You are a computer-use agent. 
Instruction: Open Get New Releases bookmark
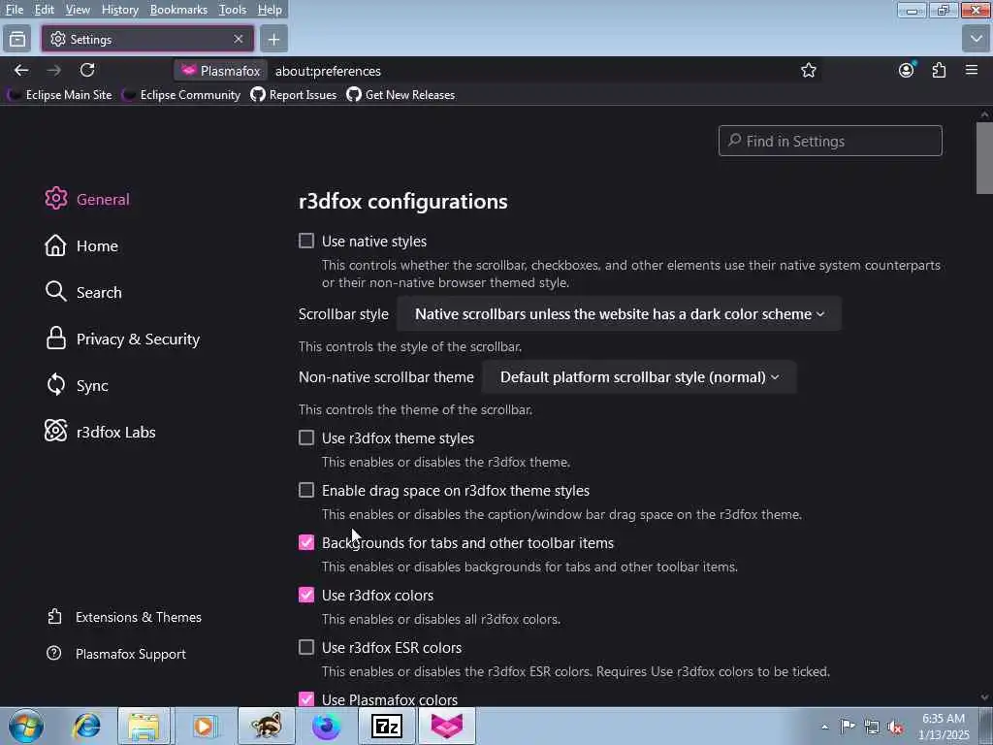point(400,95)
